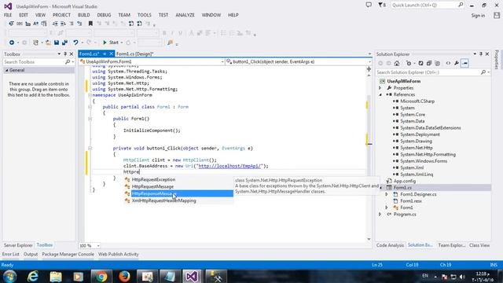Click the split editor handle above scrollbar
This screenshot has width=503, height=283.
(x=369, y=69)
